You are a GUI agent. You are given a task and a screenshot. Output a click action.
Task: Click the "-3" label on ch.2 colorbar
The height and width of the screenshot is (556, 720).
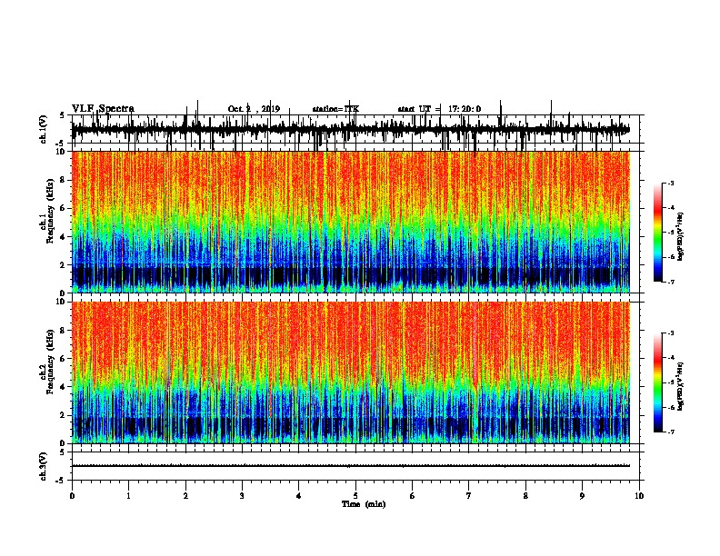(x=670, y=333)
